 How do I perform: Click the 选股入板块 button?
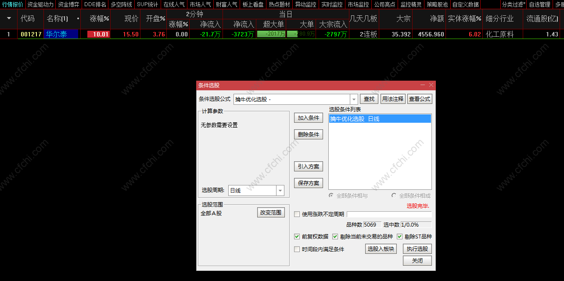pyautogui.click(x=381, y=249)
